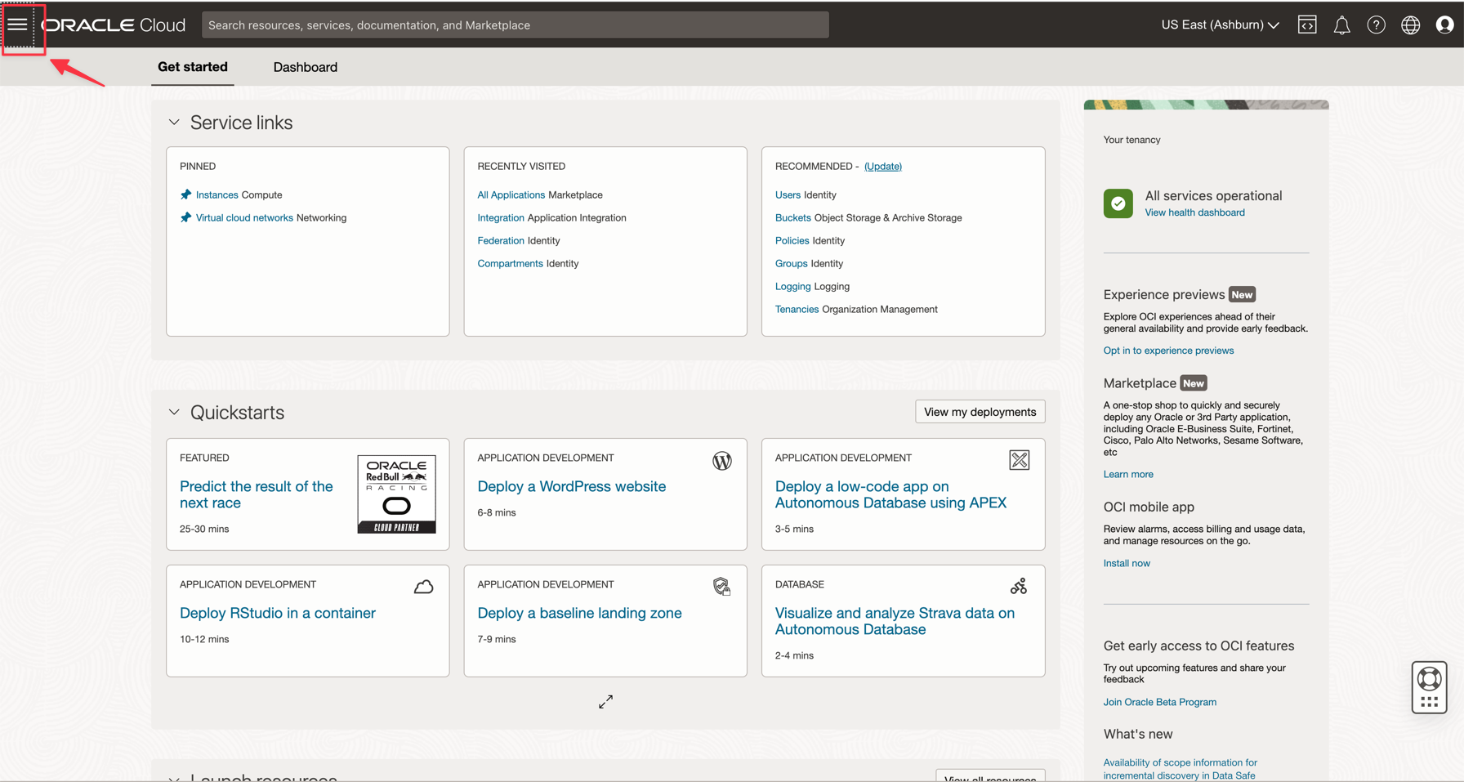Click the expand arrows icon below Quickstarts
This screenshot has height=782, width=1464.
605,702
